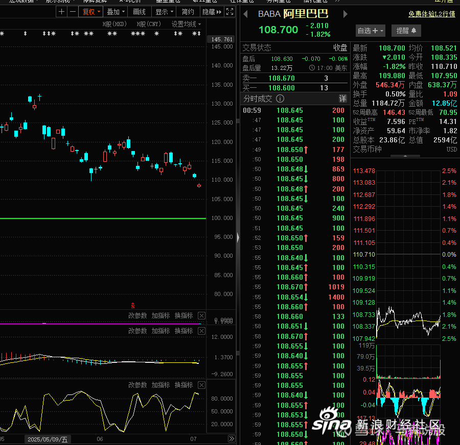
Task: Click 换指标 in bottom oscillator panel
Action: click(x=183, y=385)
